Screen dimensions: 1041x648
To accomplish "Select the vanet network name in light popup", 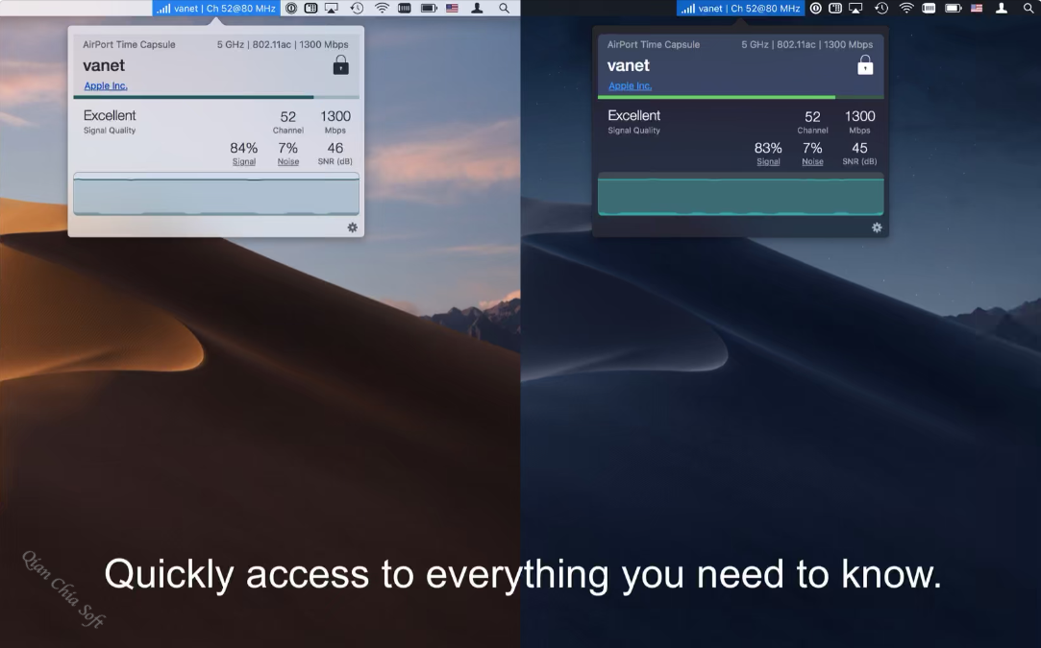I will click(x=104, y=65).
